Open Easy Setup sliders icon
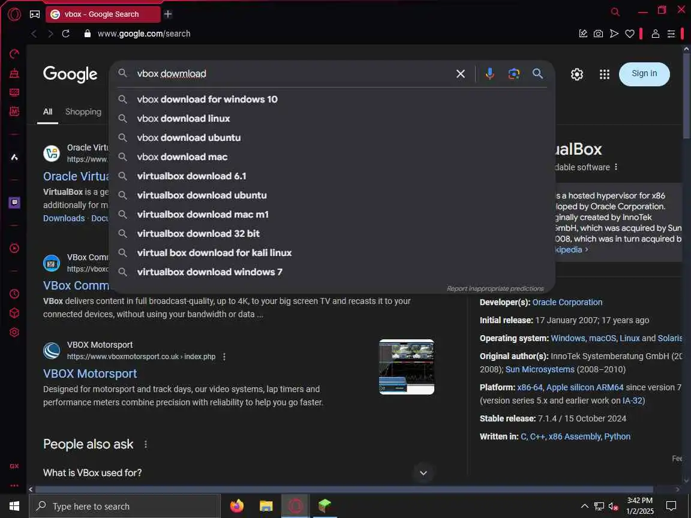 (671, 34)
